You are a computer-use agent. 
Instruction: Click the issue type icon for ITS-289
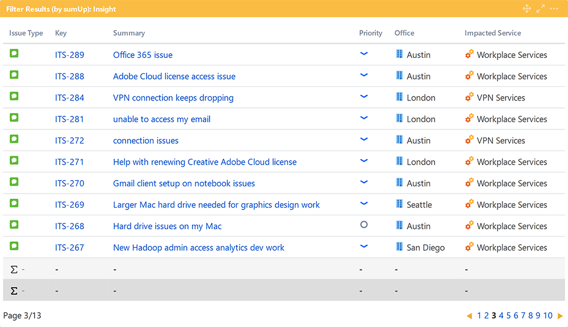click(x=14, y=53)
